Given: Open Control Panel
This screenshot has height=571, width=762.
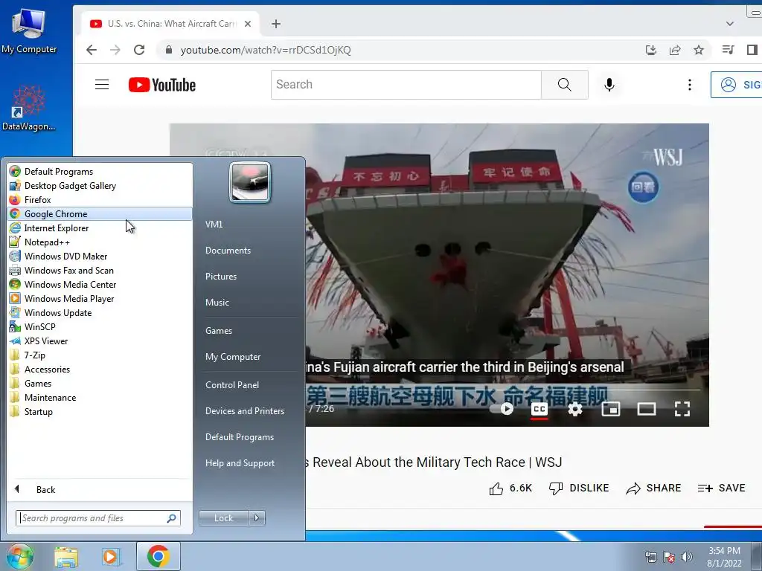Looking at the screenshot, I should point(232,385).
